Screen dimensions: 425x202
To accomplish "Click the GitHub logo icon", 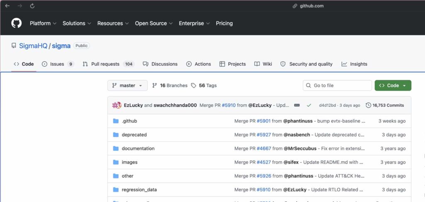I will (16, 23).
